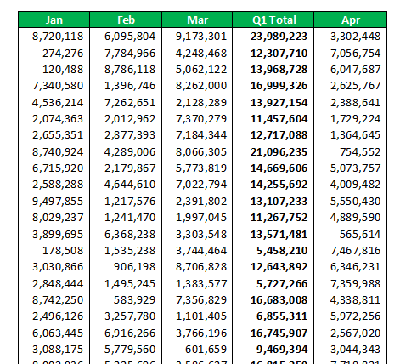Select Apr cell with value 7,467,816

[x=351, y=250]
